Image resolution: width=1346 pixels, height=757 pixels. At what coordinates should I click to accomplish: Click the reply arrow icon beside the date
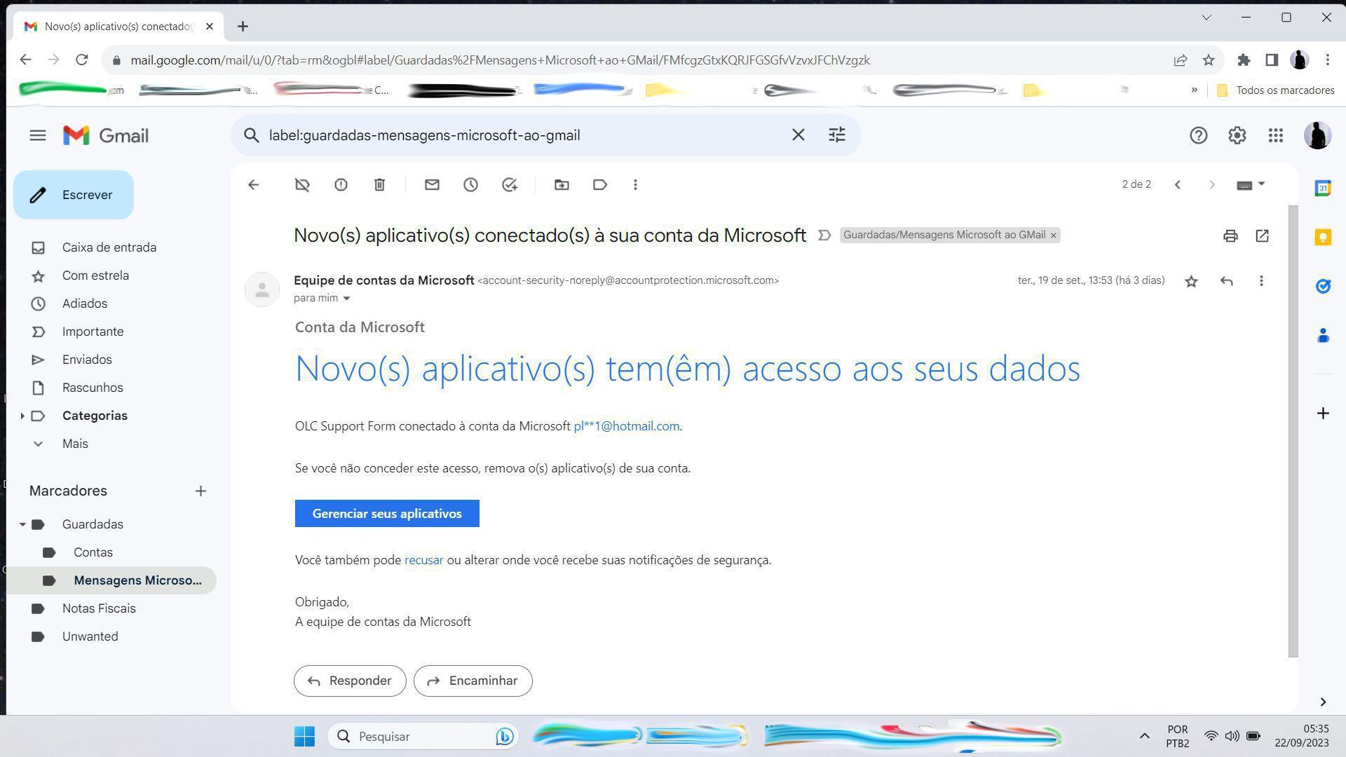click(1226, 281)
